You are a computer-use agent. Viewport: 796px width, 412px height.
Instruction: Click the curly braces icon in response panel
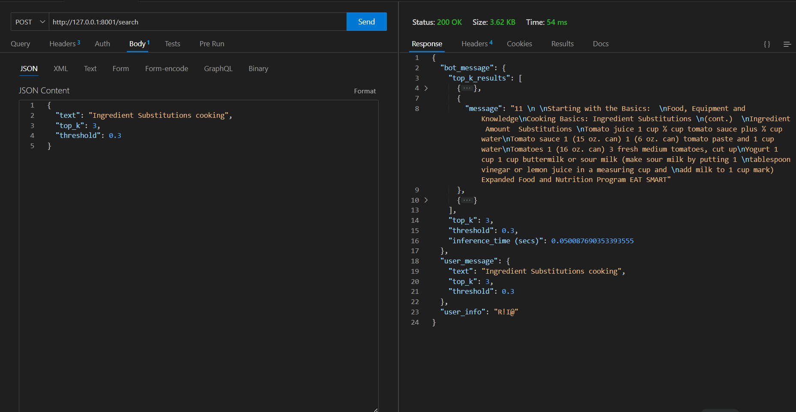coord(766,44)
